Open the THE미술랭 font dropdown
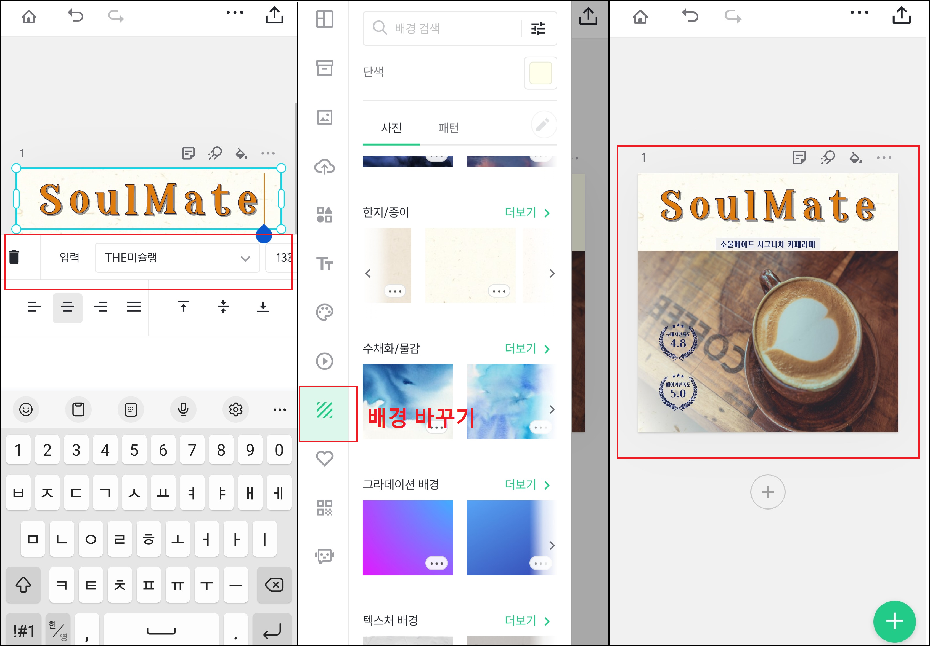930x646 pixels. [x=177, y=258]
